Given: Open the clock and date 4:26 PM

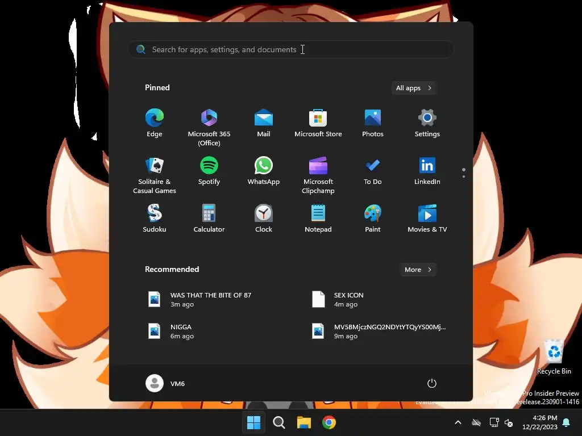Looking at the screenshot, I should [x=540, y=422].
